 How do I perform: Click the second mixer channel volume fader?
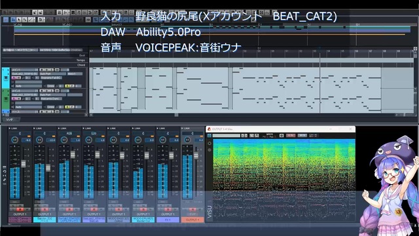(x=48, y=168)
